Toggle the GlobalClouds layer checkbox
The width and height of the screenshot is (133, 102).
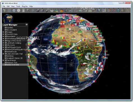pos(6,52)
